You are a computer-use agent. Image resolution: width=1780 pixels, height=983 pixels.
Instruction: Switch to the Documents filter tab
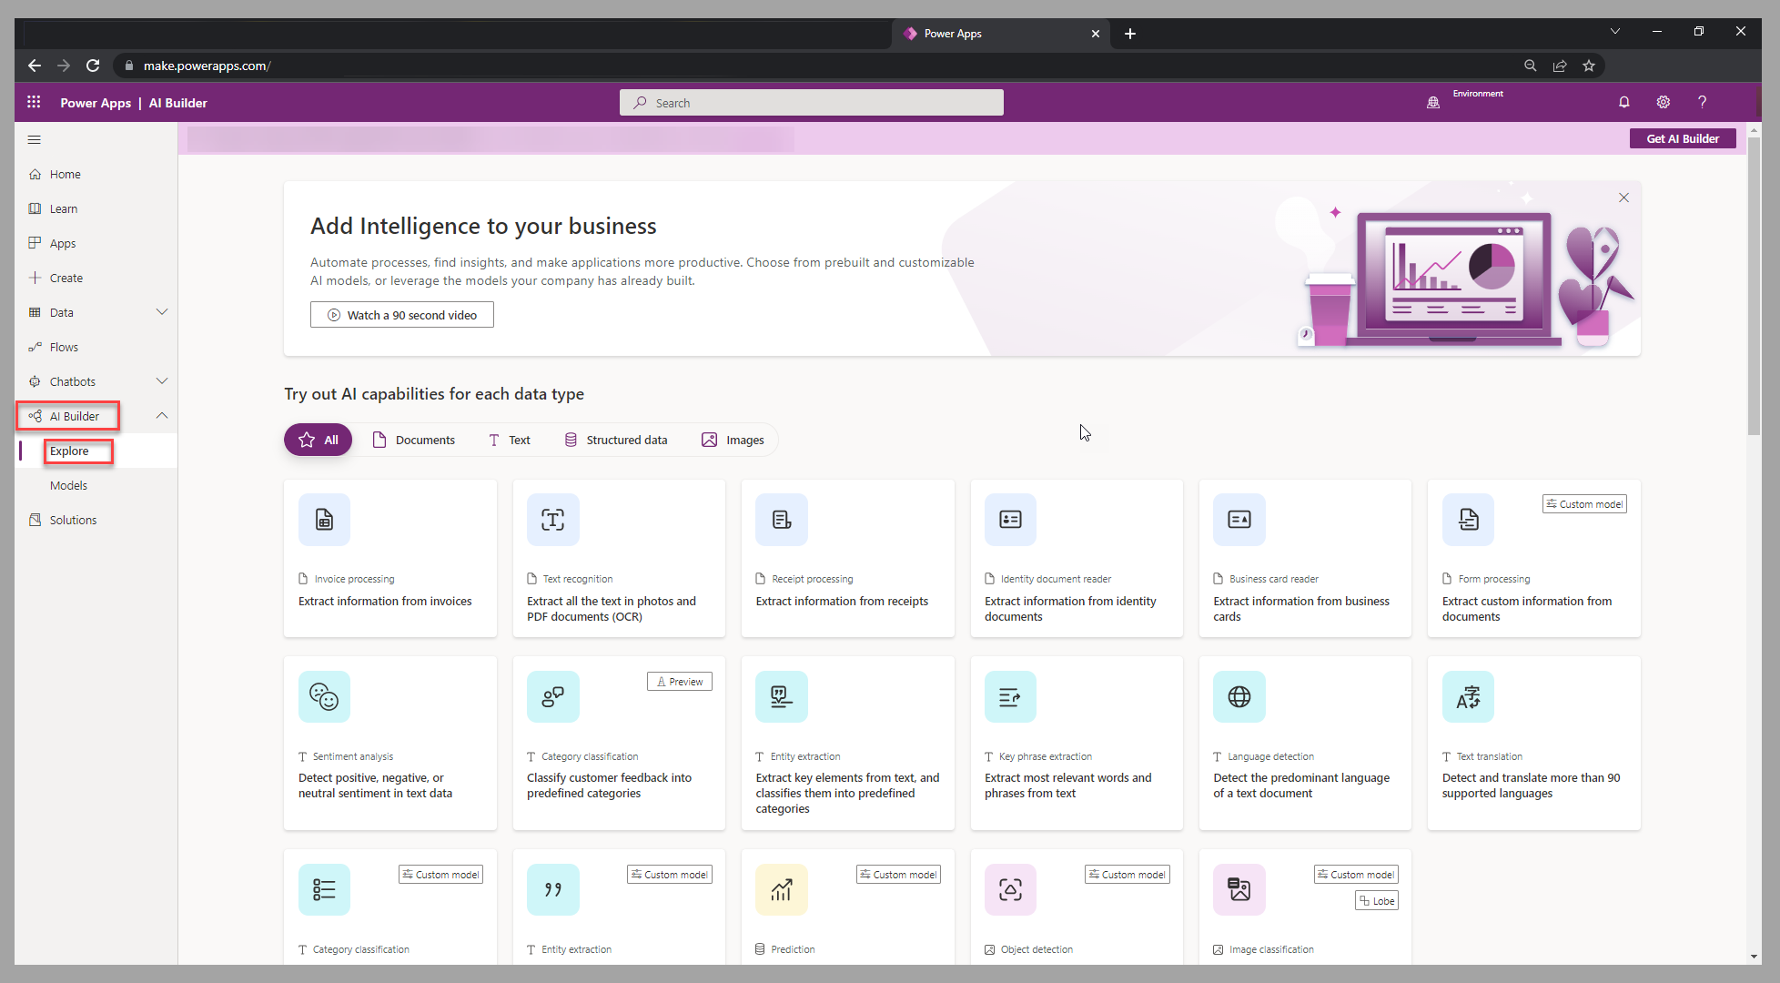point(414,440)
